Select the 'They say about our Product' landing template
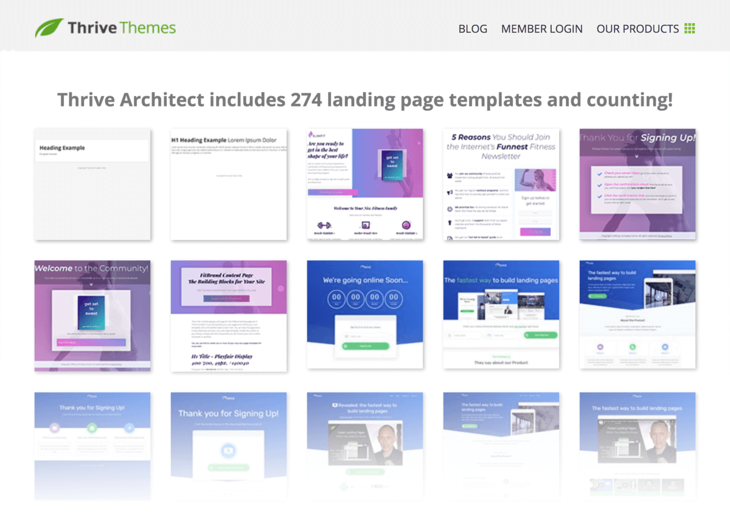This screenshot has height=520, width=730. [x=501, y=314]
